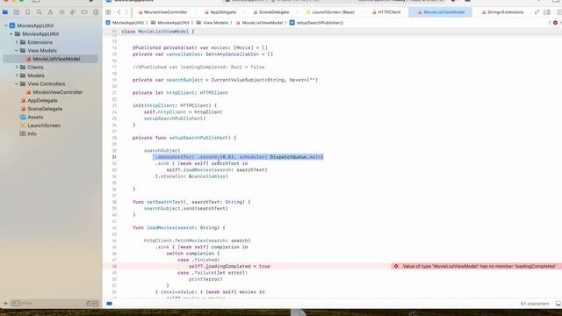Open the filter options dropdown in navigator
The image size is (562, 316).
[x=16, y=304]
